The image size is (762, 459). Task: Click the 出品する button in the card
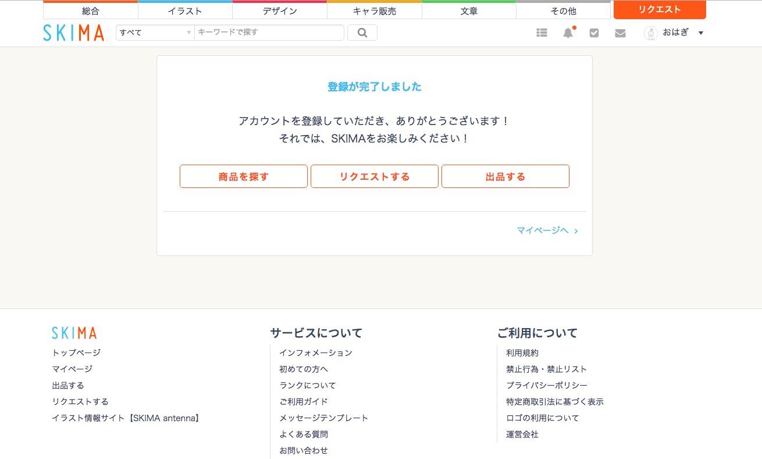click(x=505, y=176)
